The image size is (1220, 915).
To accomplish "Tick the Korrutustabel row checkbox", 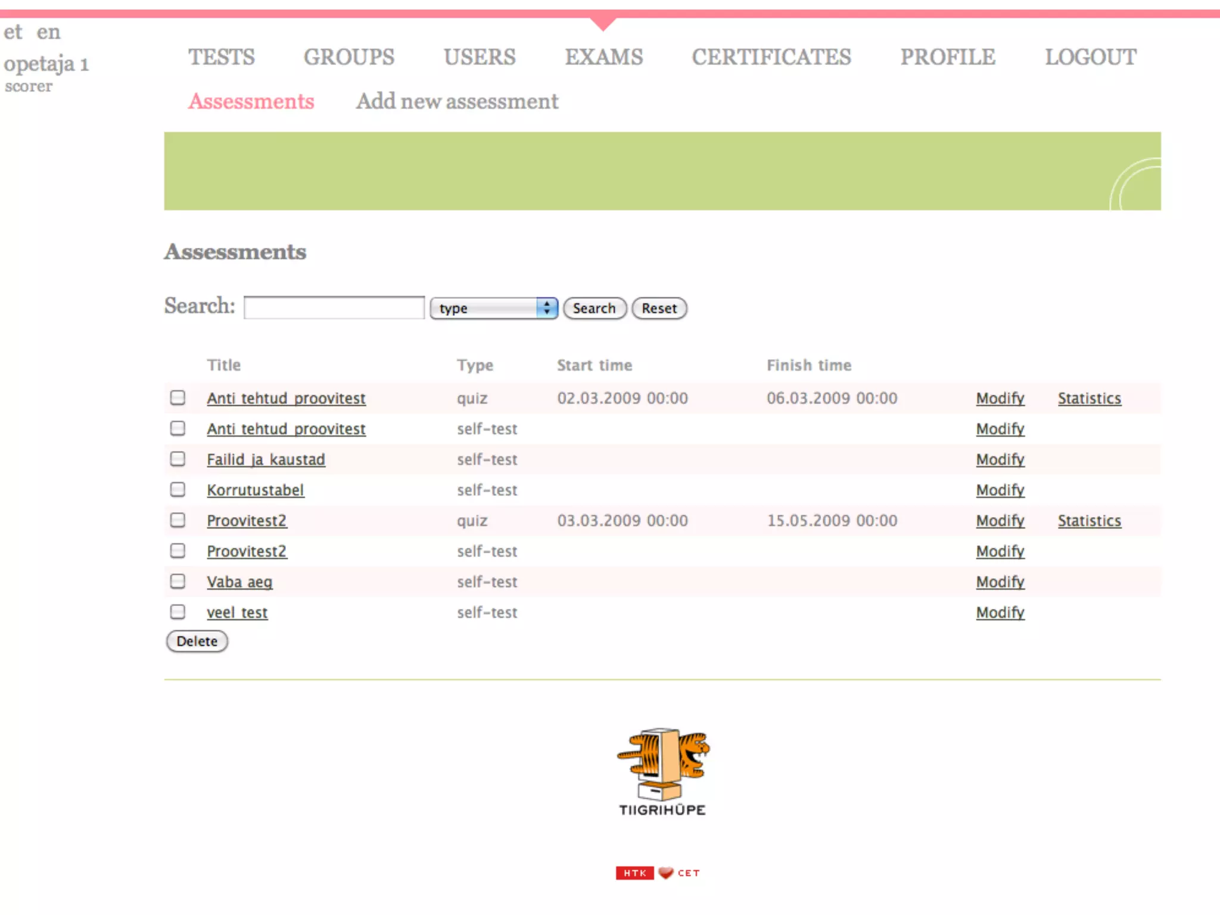I will tap(178, 490).
